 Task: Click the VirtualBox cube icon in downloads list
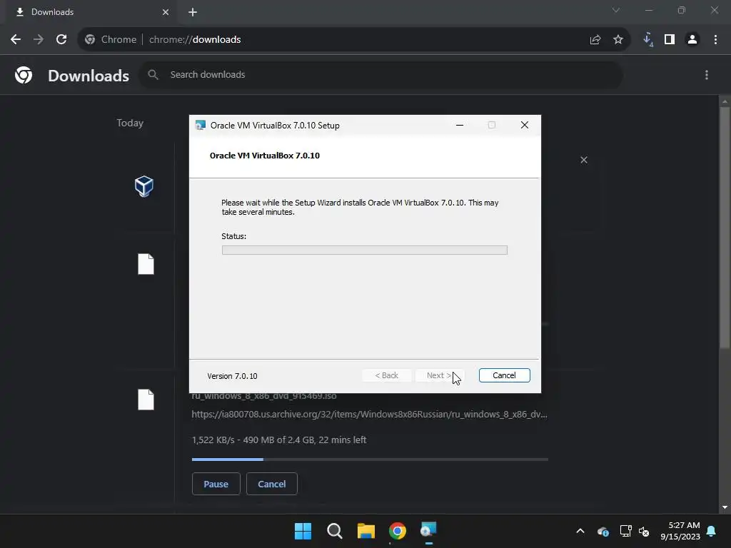pyautogui.click(x=144, y=186)
